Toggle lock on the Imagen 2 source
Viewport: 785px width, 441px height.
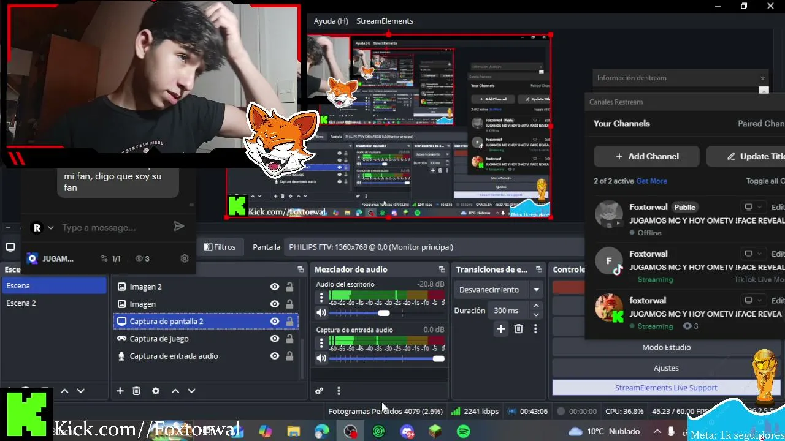(x=289, y=287)
